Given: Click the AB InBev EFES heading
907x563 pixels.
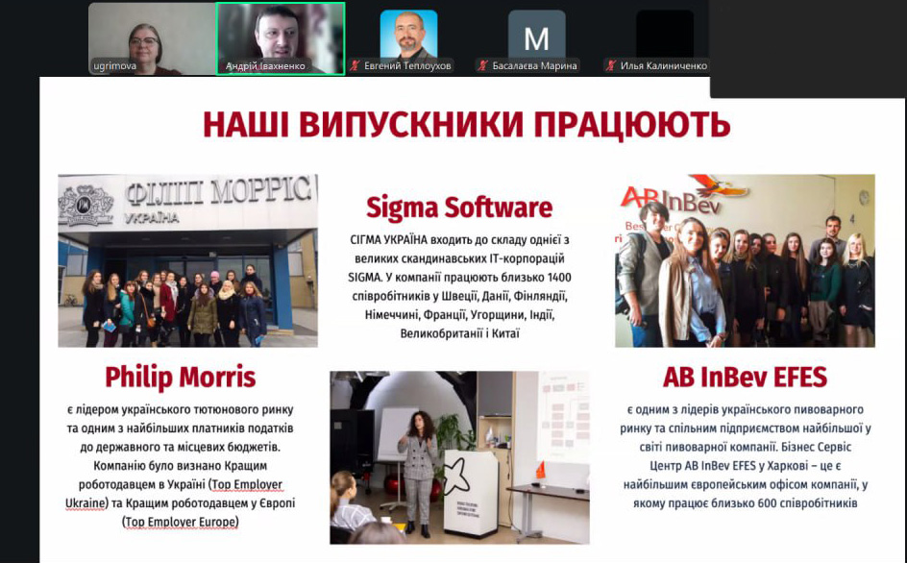Looking at the screenshot, I should [x=745, y=378].
